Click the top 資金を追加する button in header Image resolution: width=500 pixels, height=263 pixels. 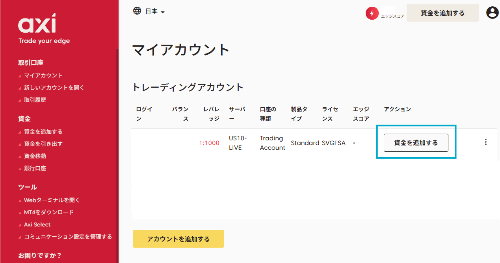[x=442, y=13]
